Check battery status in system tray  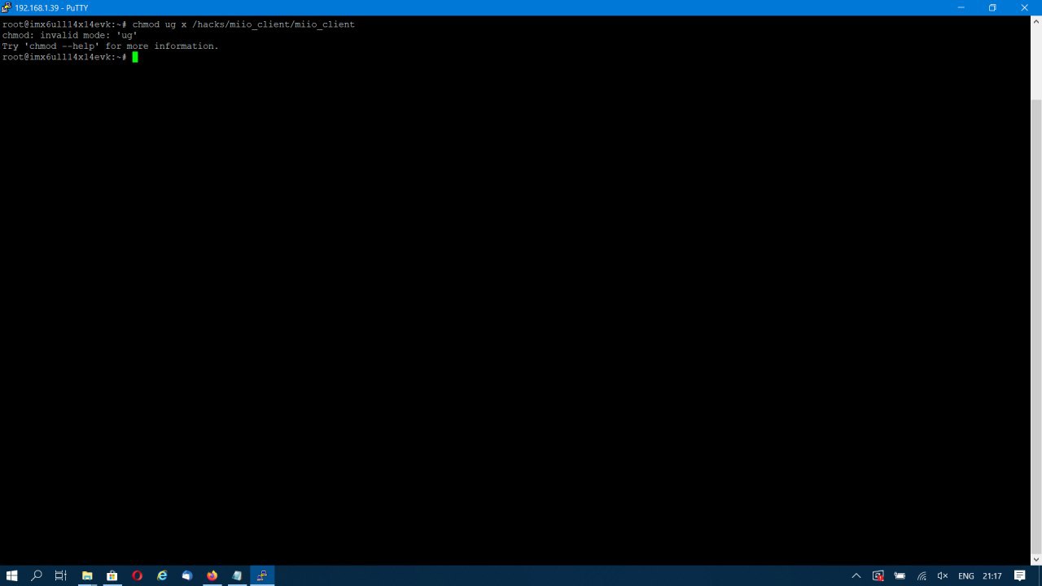(900, 575)
